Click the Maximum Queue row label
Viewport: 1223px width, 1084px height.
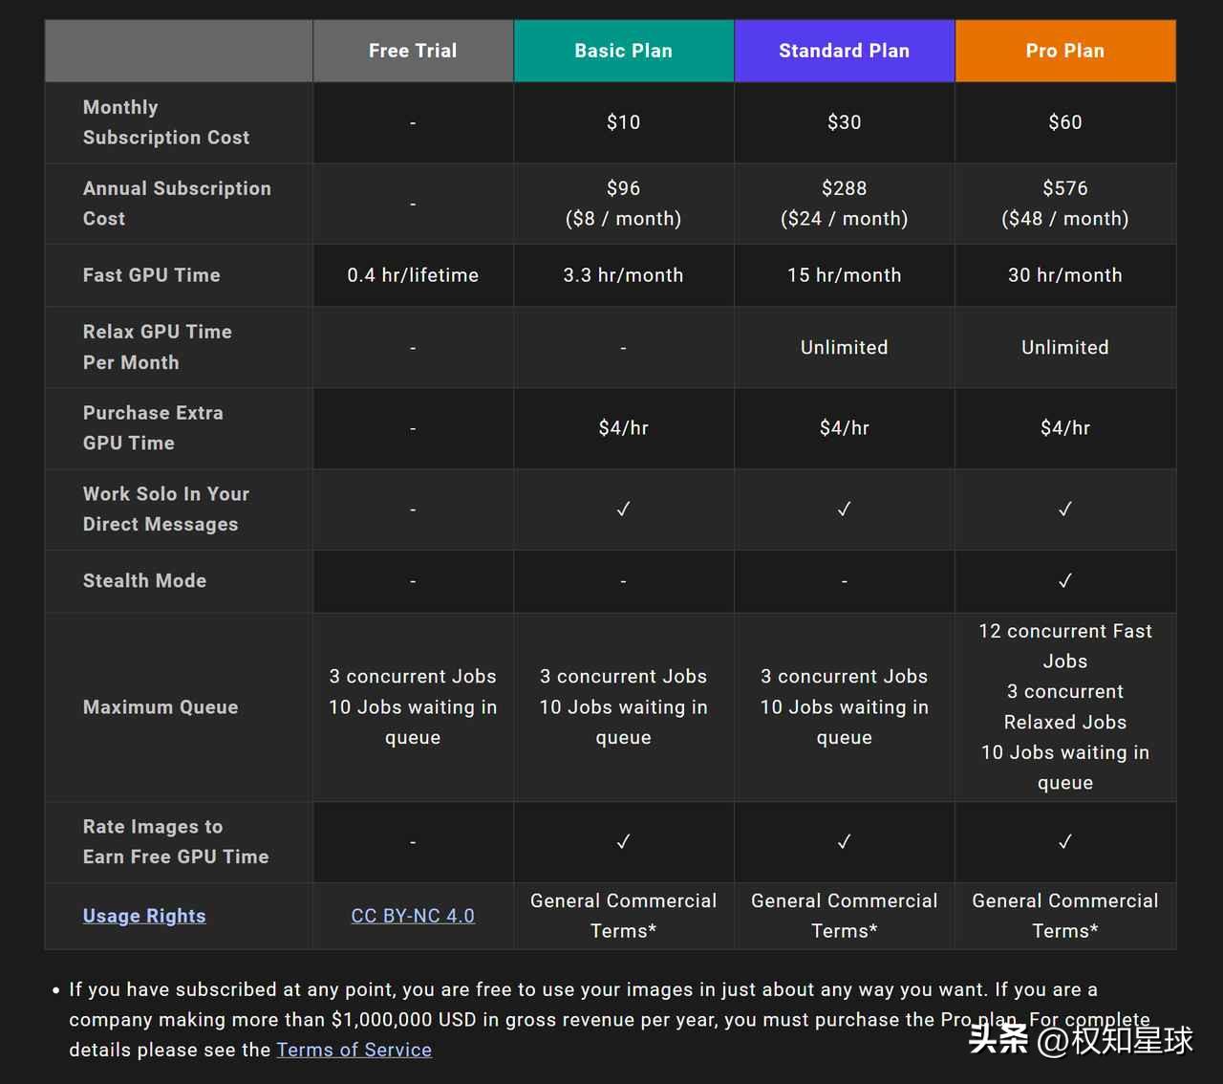[x=161, y=707]
